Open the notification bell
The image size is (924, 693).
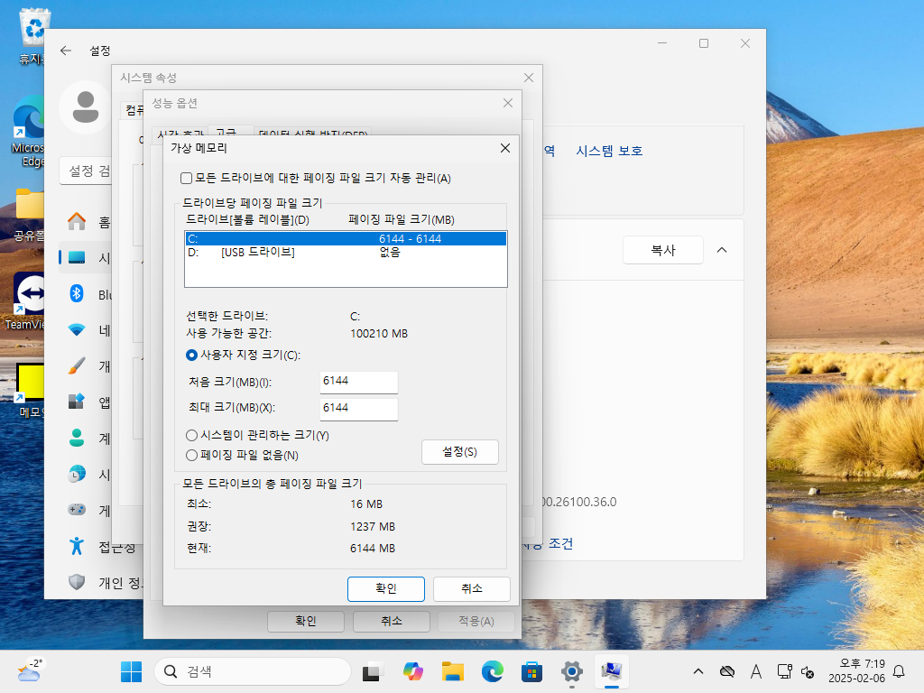click(x=900, y=671)
